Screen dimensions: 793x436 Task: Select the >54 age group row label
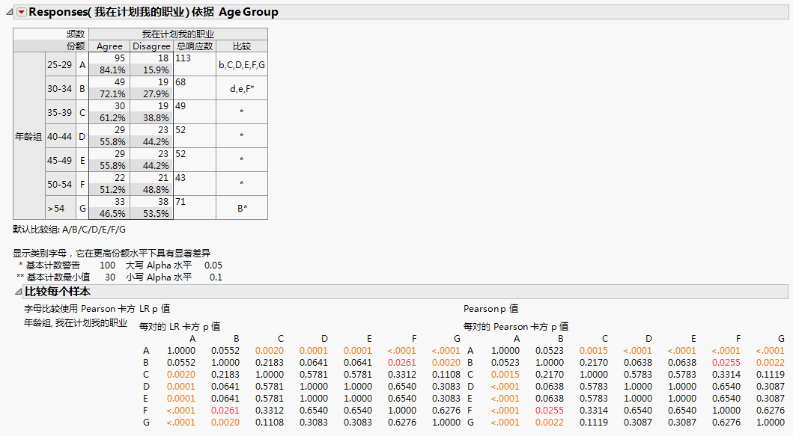tap(56, 208)
